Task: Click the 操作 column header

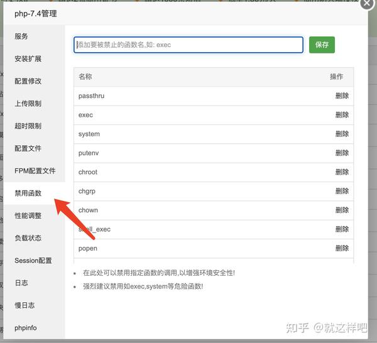Action: (336, 77)
